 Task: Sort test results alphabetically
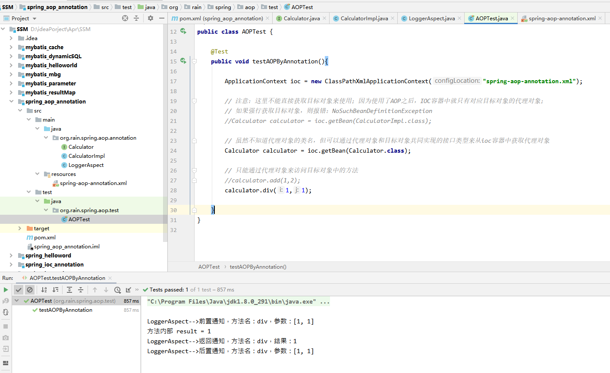44,290
